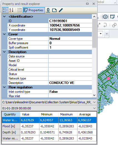Click the empty Asset ID field
This screenshot has width=118, height=145.
point(70,61)
